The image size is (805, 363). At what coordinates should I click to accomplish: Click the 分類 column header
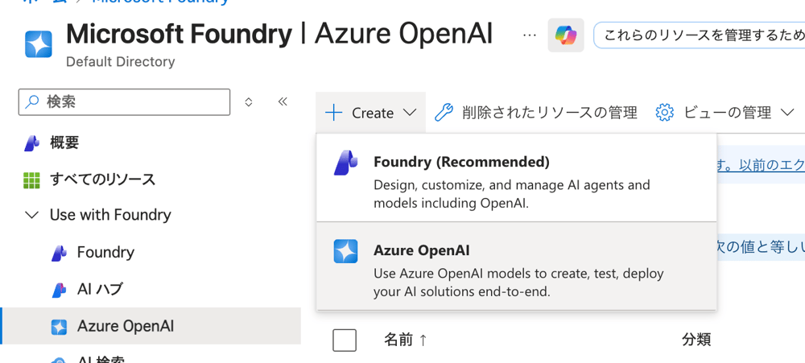click(696, 340)
